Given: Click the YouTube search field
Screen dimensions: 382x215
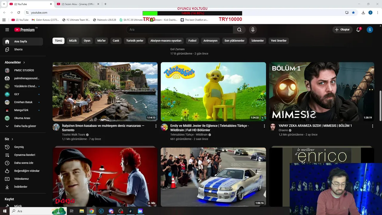Looking at the screenshot, I should [x=180, y=30].
